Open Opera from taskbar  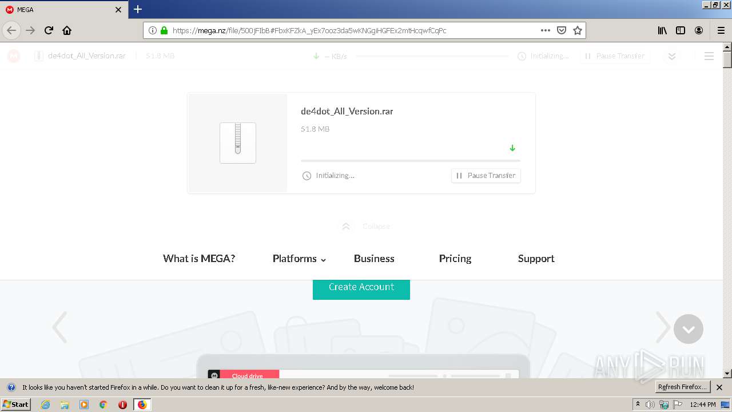[x=122, y=405]
